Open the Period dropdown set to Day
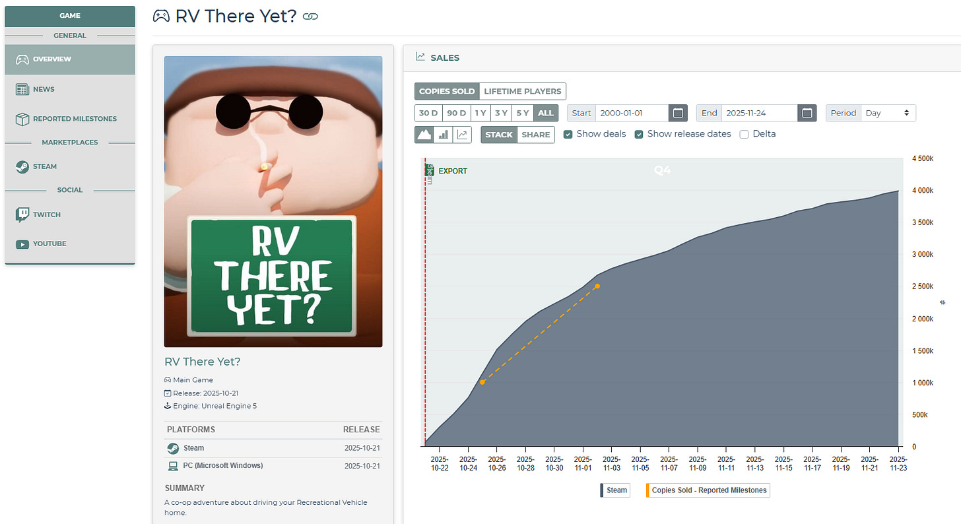The width and height of the screenshot is (961, 524). pos(888,113)
